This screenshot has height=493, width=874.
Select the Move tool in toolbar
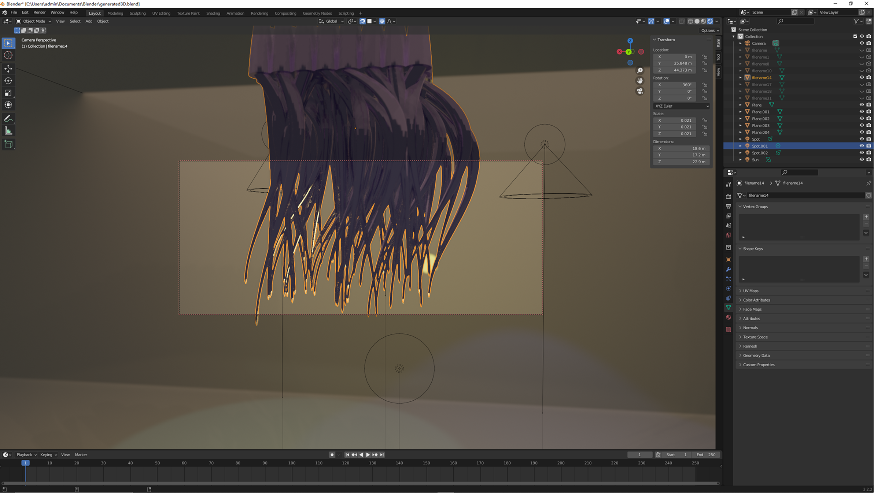tap(8, 68)
